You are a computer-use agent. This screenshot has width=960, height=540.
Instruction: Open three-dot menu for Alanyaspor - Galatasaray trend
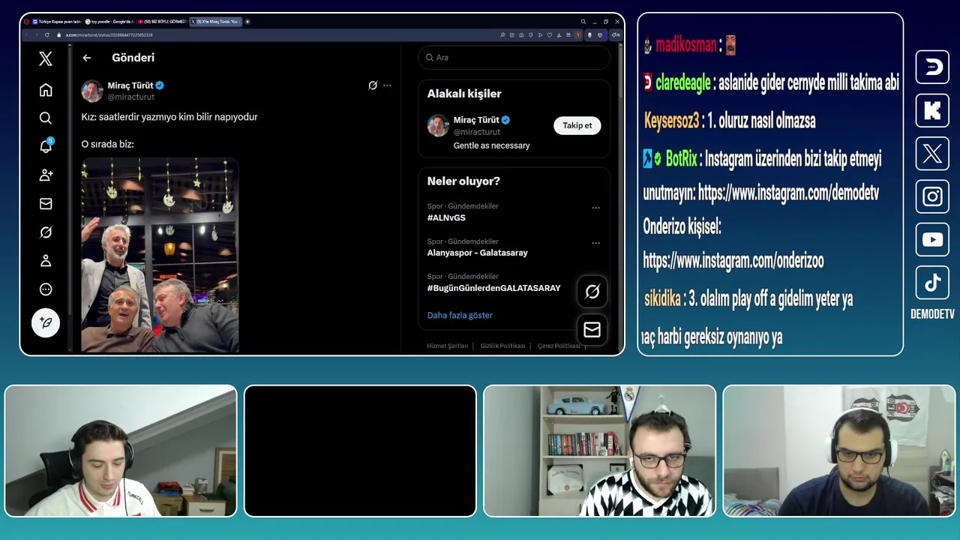point(595,243)
